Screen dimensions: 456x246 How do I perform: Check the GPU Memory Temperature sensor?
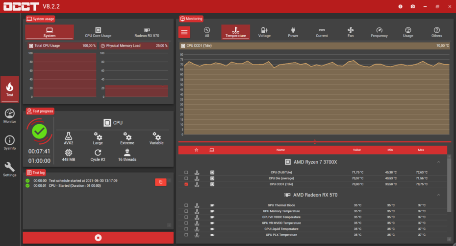click(x=186, y=211)
